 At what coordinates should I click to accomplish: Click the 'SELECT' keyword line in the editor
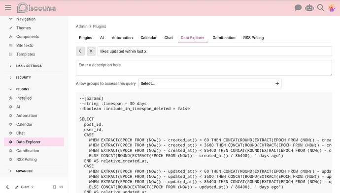[87, 119]
